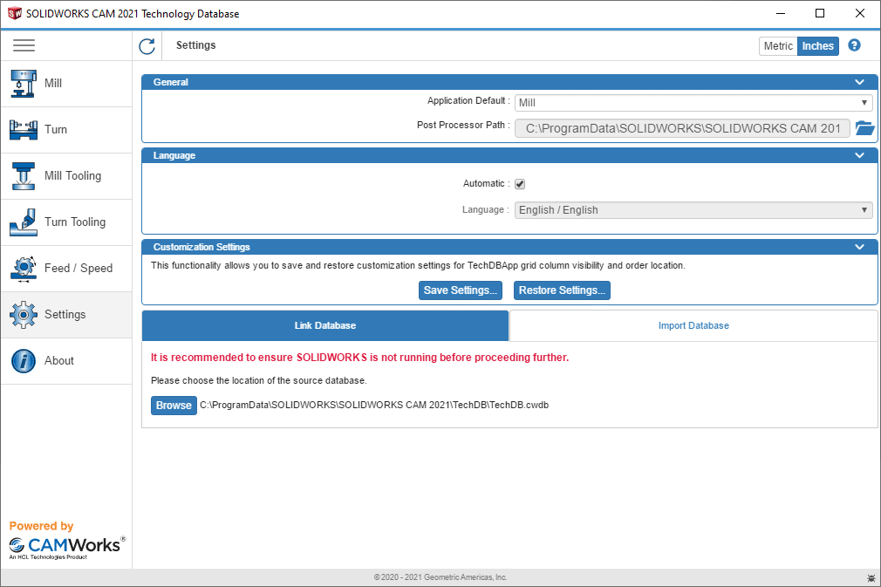The height and width of the screenshot is (587, 881).
Task: Uncheck the Automatic language checkbox
Action: (x=520, y=184)
